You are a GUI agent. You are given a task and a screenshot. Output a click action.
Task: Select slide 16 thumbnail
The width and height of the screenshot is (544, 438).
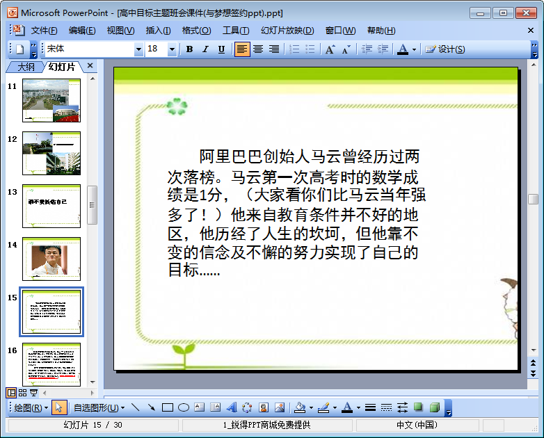pyautogui.click(x=51, y=364)
